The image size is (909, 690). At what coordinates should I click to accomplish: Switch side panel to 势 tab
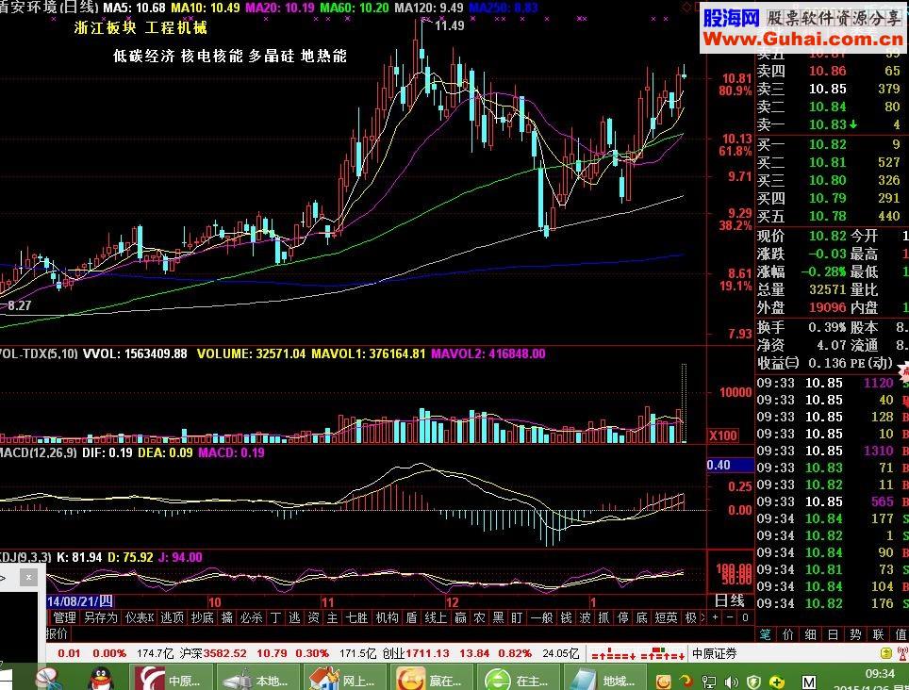pos(855,635)
